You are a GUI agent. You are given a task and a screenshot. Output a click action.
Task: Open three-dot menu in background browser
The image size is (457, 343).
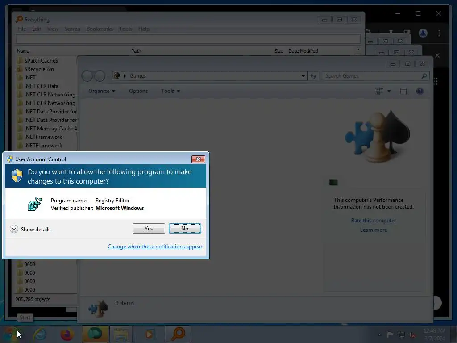click(x=439, y=33)
